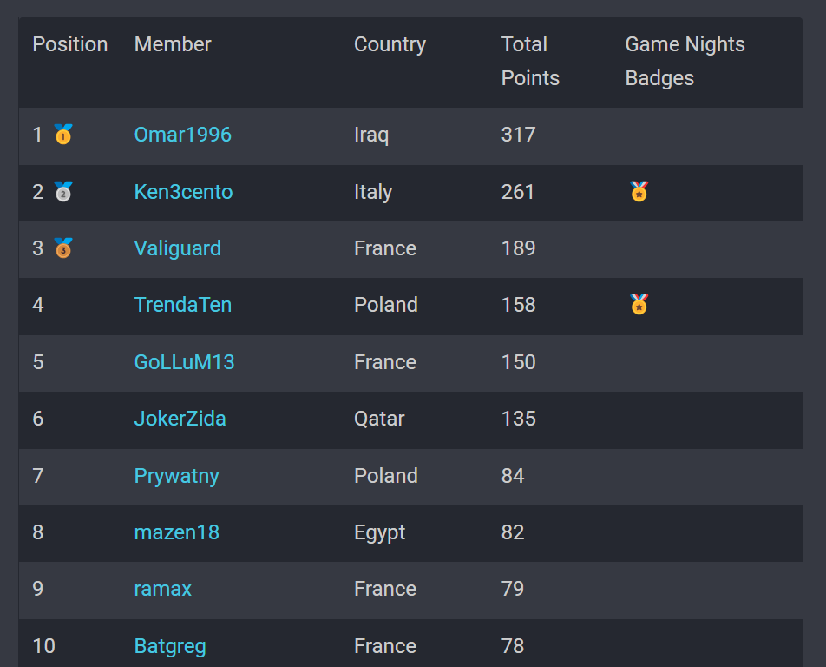Click the Game Nights Badges column header
Viewport: 826px width, 667px height.
tap(685, 61)
